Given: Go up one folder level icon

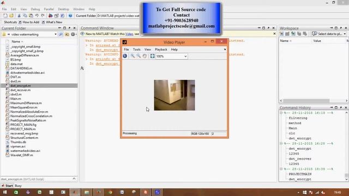Looking at the screenshot, I should [x=67, y=34].
